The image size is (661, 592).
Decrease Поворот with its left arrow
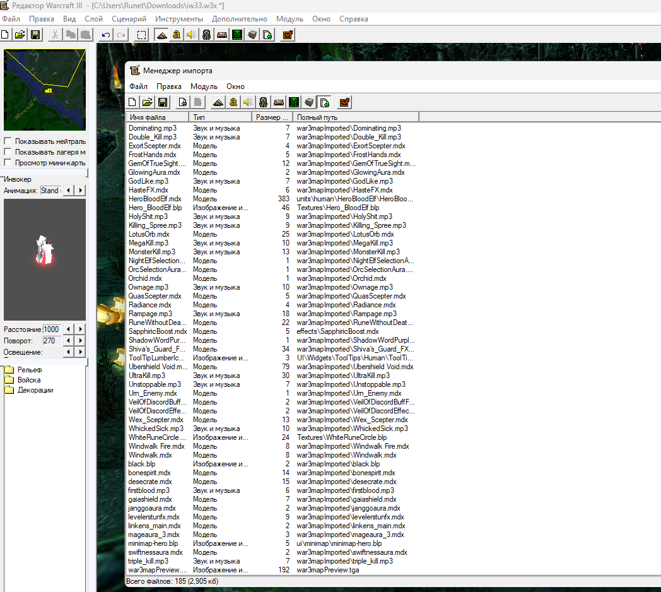click(68, 341)
